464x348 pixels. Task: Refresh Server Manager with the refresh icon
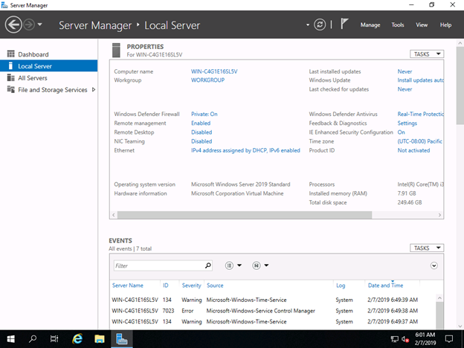click(320, 25)
